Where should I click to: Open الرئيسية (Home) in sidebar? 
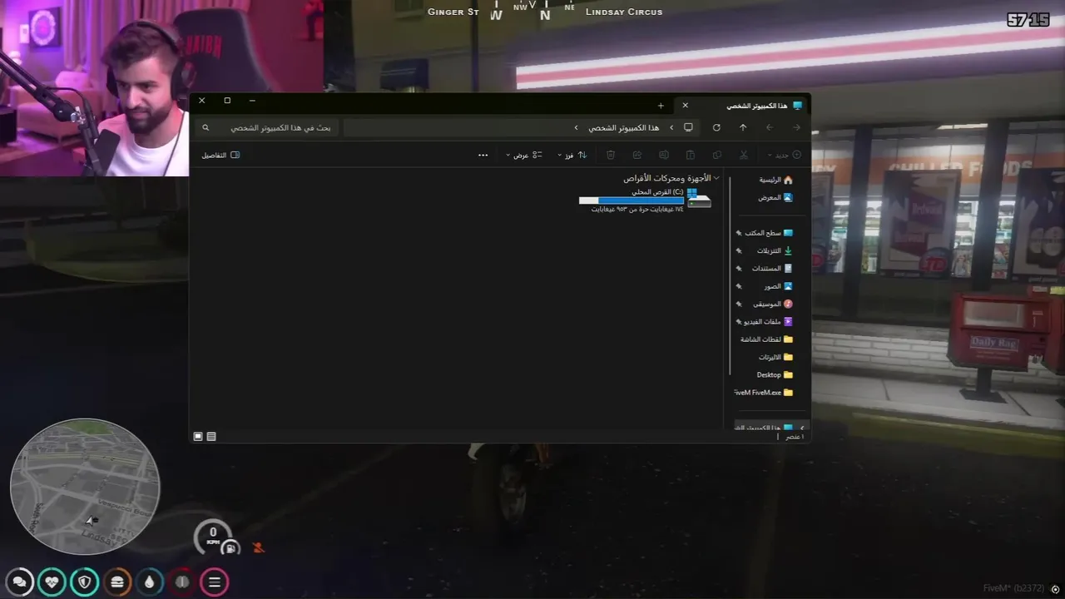pyautogui.click(x=775, y=180)
